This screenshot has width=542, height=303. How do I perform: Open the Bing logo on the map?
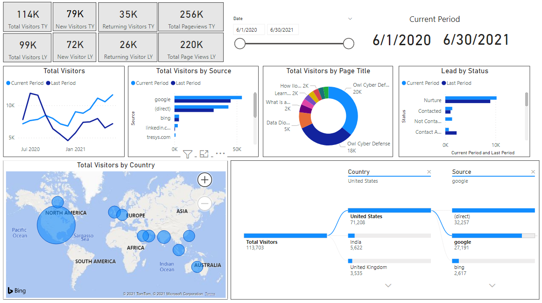pos(17,290)
